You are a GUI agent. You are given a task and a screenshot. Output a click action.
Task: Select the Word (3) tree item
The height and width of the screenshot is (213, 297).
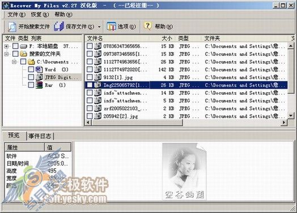tap(57, 69)
